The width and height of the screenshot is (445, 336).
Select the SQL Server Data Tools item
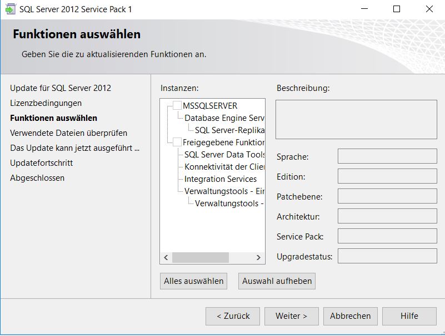pyautogui.click(x=224, y=154)
